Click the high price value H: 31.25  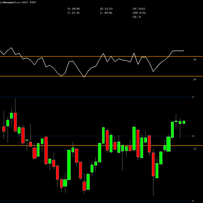[106, 9]
